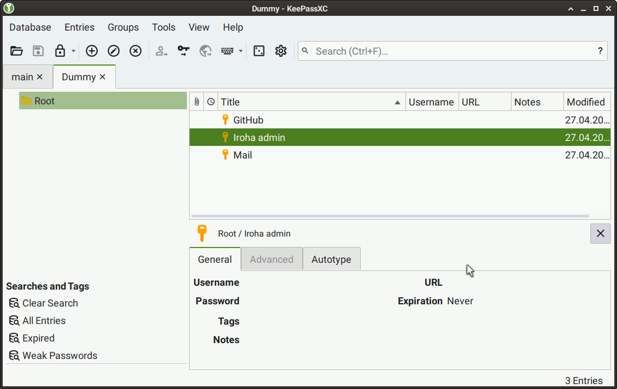Open the Entries menu
The height and width of the screenshot is (389, 617).
[79, 27]
